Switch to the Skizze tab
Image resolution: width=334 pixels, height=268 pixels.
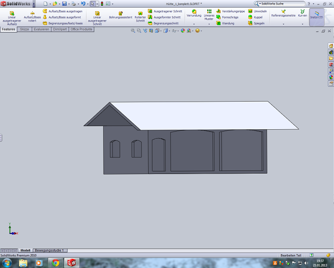pos(24,29)
